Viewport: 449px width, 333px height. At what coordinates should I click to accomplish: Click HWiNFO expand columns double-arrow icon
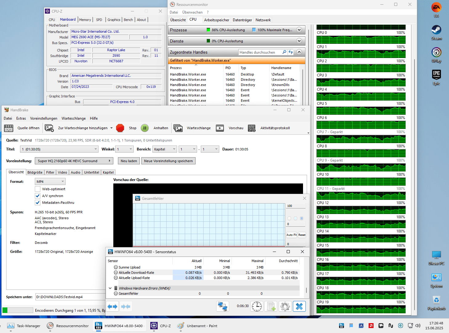click(112, 306)
